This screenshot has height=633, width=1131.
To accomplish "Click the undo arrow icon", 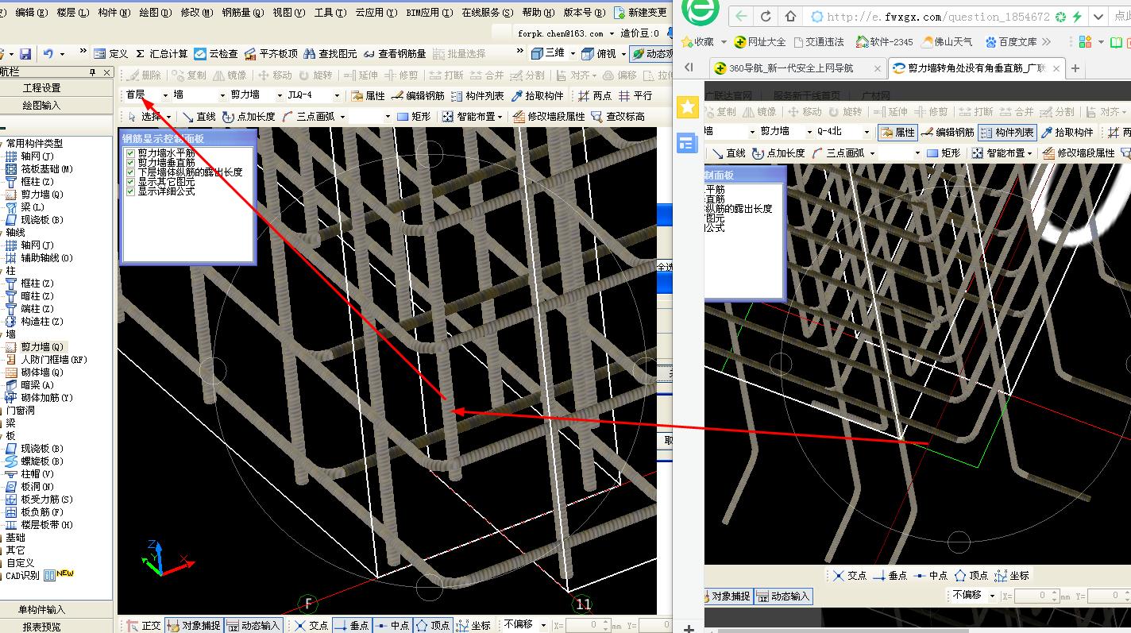I will tap(48, 53).
